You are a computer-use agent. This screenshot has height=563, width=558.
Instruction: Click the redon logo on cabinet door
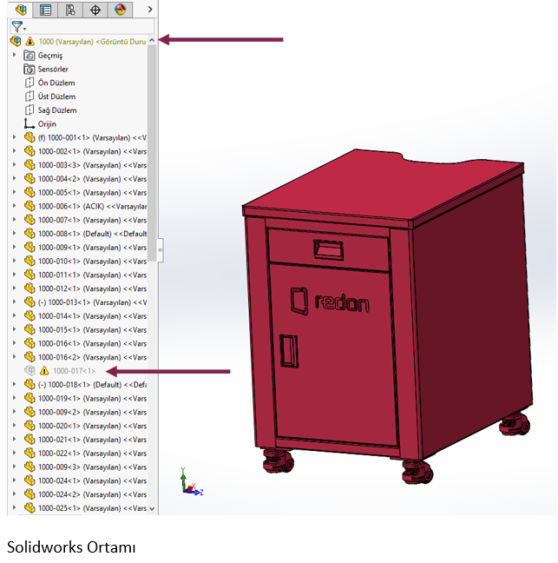pyautogui.click(x=330, y=302)
